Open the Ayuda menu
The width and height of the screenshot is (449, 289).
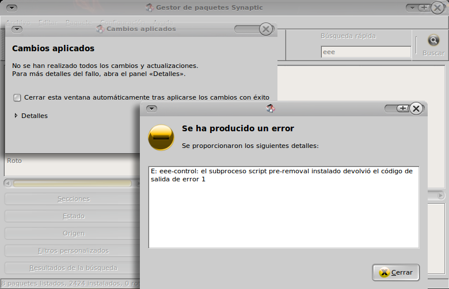pyautogui.click(x=163, y=22)
